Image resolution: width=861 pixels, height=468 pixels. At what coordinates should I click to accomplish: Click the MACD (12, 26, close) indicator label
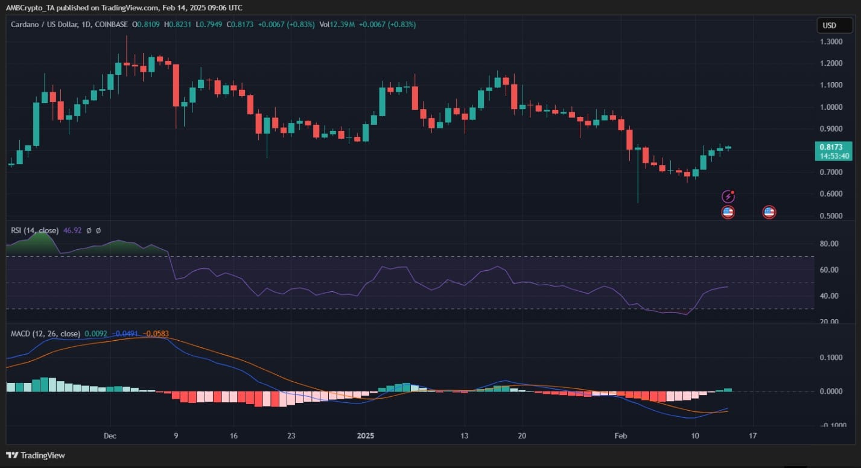pyautogui.click(x=45, y=334)
